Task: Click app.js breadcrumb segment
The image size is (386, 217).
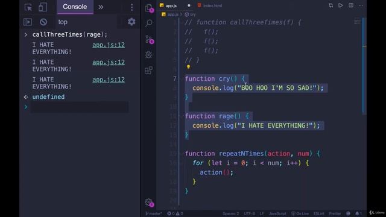Action: (170, 14)
